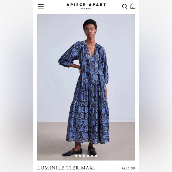
Task: Switch to the third carousel image dot
Action: point(84,156)
